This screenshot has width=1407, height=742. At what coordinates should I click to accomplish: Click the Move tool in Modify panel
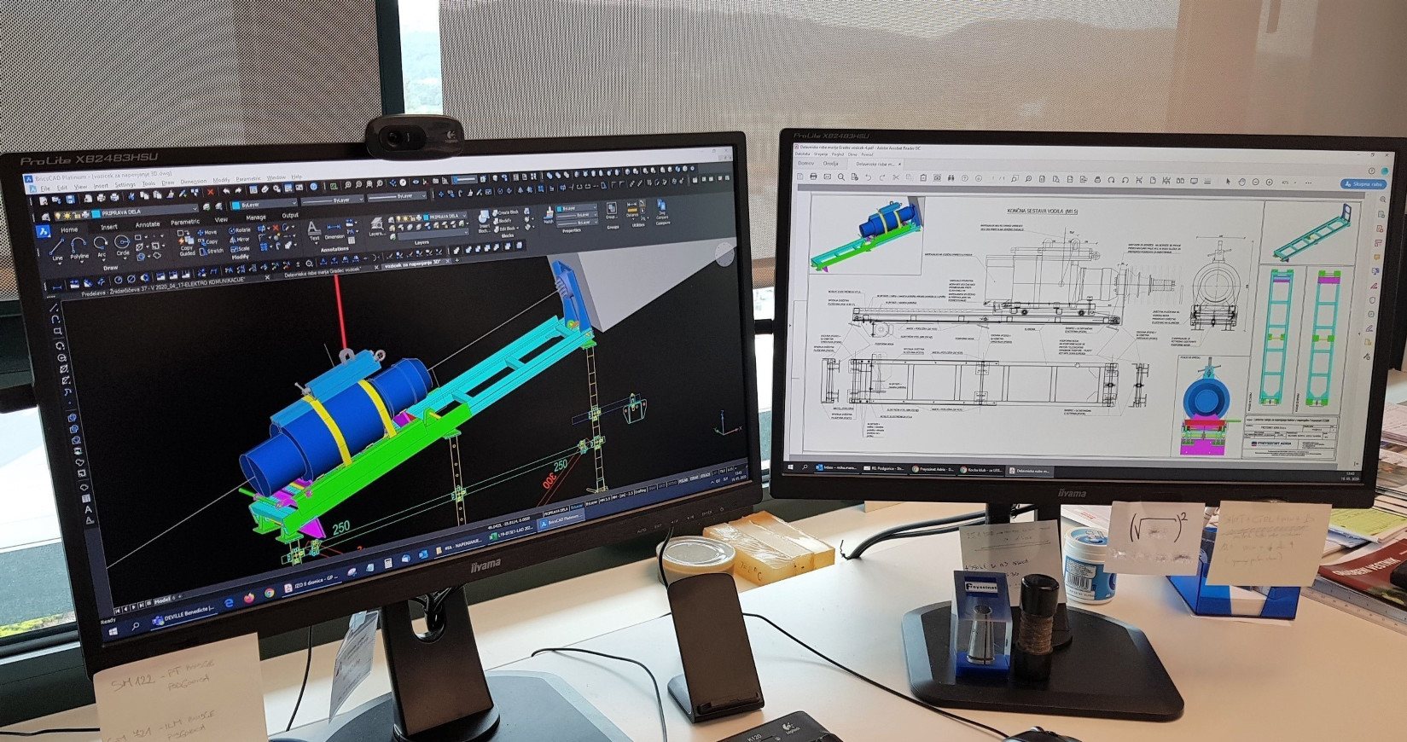point(207,232)
